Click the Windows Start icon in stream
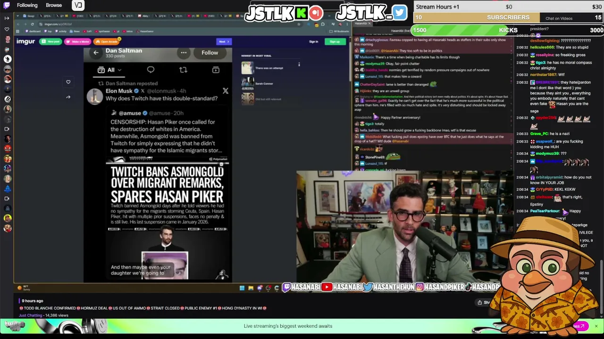 (x=242, y=288)
